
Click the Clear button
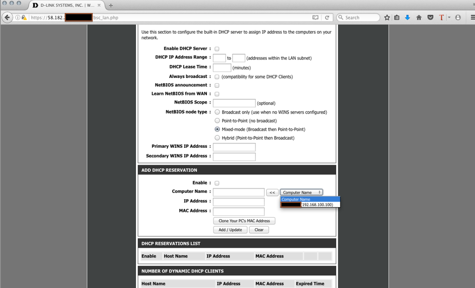[259, 230]
